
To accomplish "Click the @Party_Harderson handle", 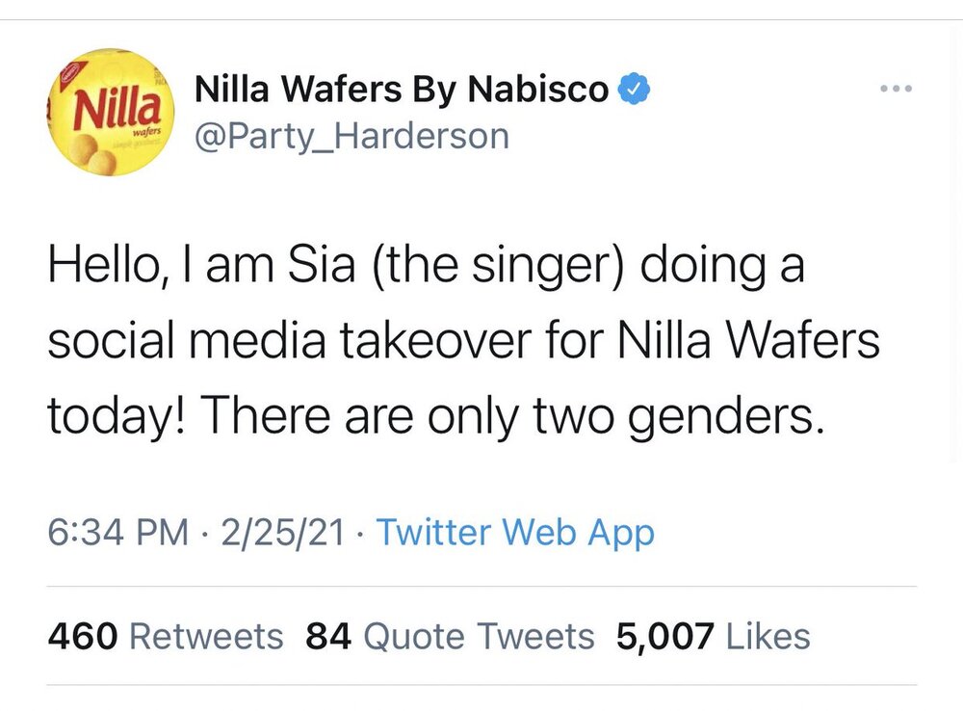I will 351,136.
